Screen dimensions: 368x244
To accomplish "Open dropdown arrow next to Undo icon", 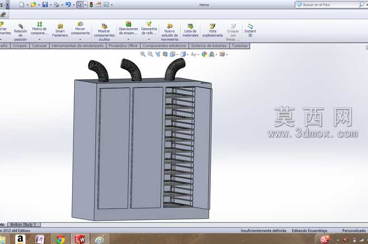I will [x=74, y=5].
